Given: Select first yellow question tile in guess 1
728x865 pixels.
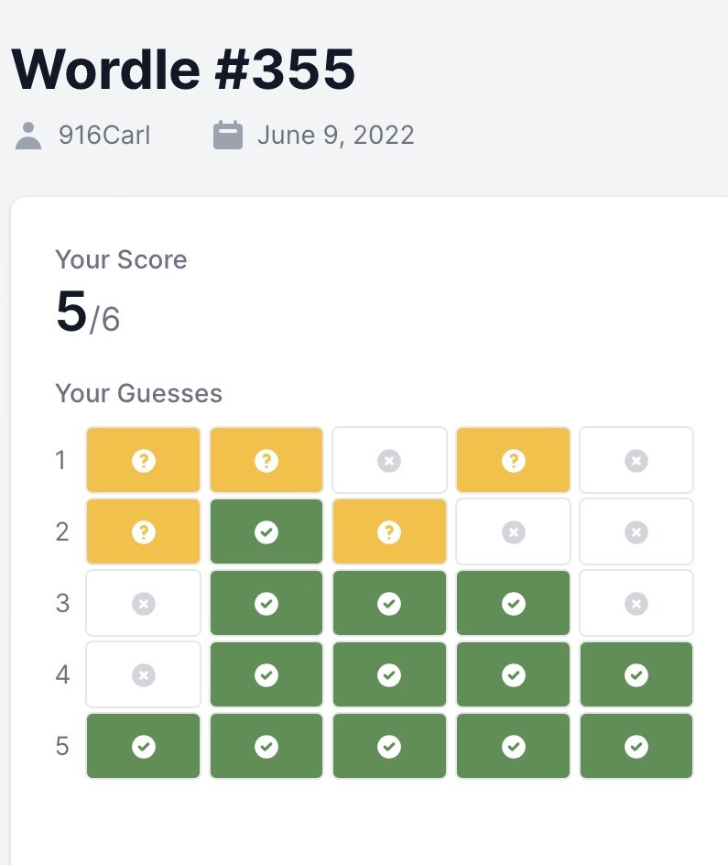Looking at the screenshot, I should click(143, 460).
